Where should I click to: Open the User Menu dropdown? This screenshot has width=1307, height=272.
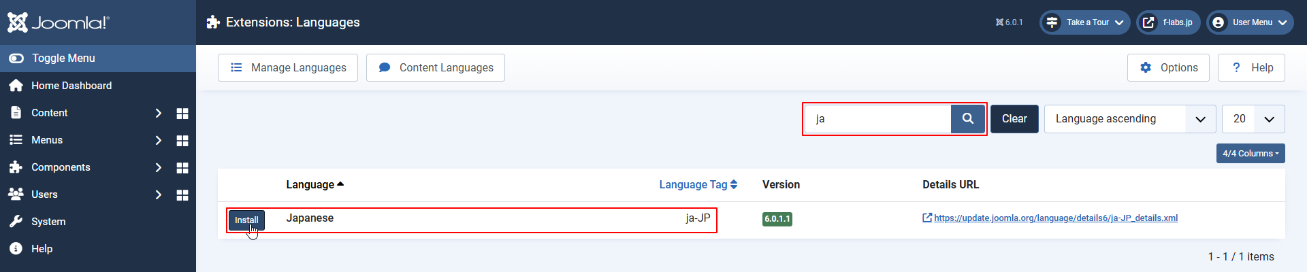click(x=1250, y=22)
